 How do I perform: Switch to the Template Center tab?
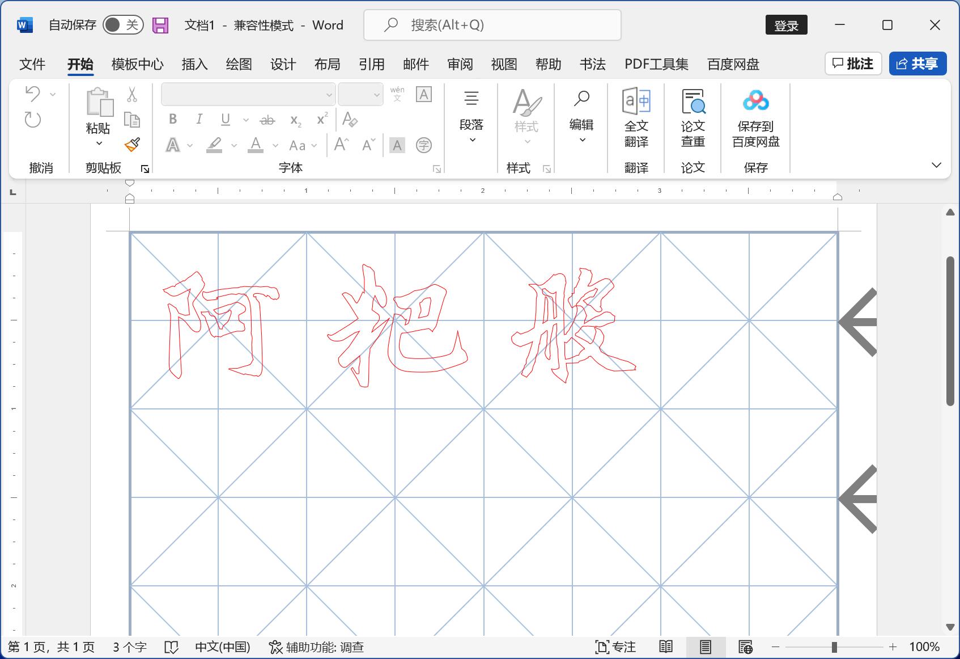tap(138, 64)
